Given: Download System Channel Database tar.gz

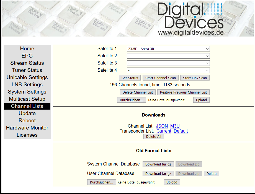Looking at the screenshot, I should (x=158, y=164).
